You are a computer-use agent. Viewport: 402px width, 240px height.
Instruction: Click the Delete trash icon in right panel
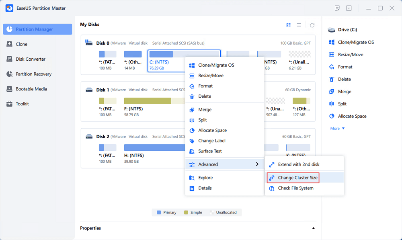[x=332, y=79]
